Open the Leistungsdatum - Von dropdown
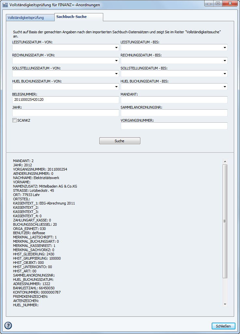This screenshot has width=240, height=334. click(116, 48)
